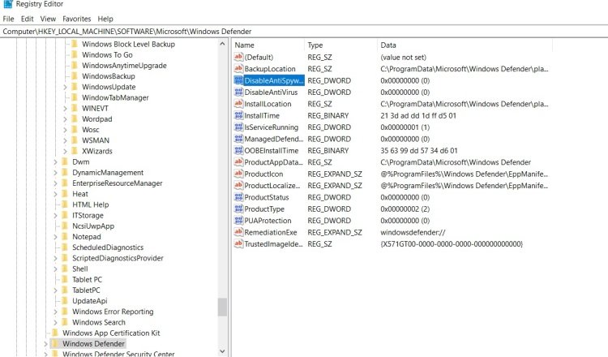Click the registry path address bar

(x=304, y=32)
